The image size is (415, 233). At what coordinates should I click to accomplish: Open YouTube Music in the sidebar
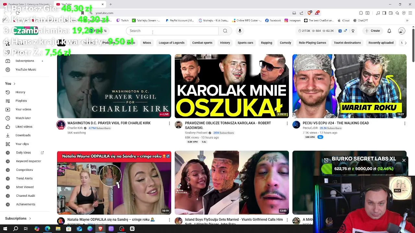click(26, 70)
